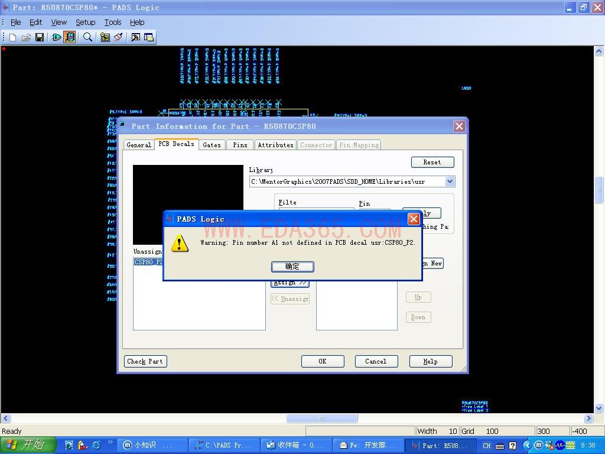
Task: Click the Show Desktop quick launch icon
Action: coord(69,445)
